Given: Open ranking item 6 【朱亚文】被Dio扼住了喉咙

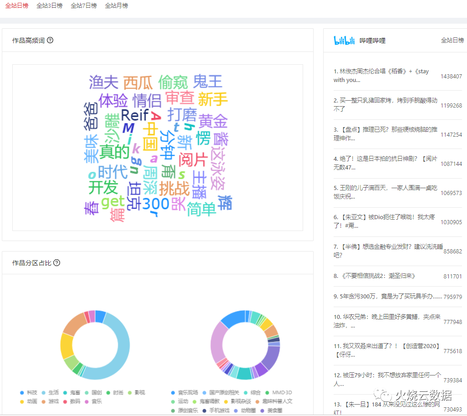Looking at the screenshot, I should click(x=398, y=221).
